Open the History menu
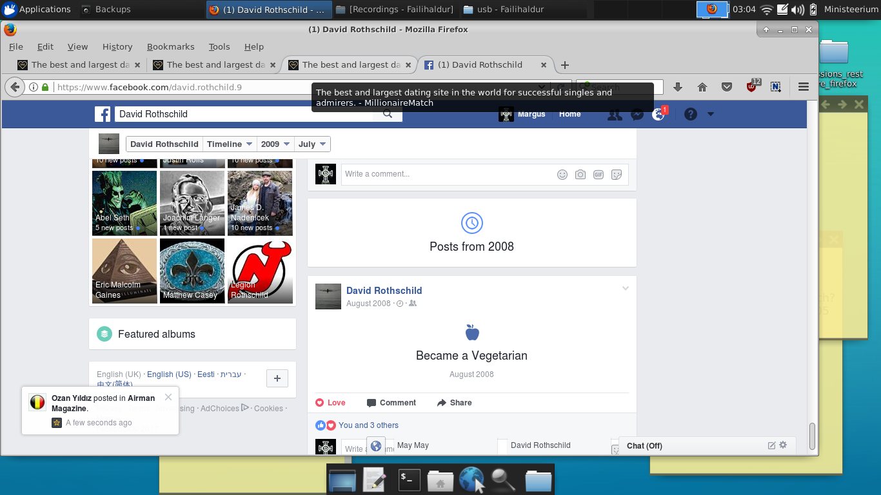The image size is (881, 495). coord(117,46)
